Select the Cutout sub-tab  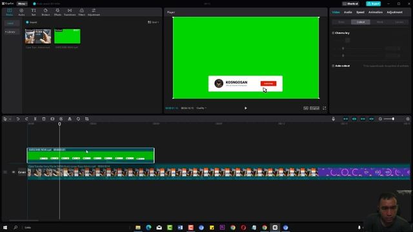tap(361, 22)
